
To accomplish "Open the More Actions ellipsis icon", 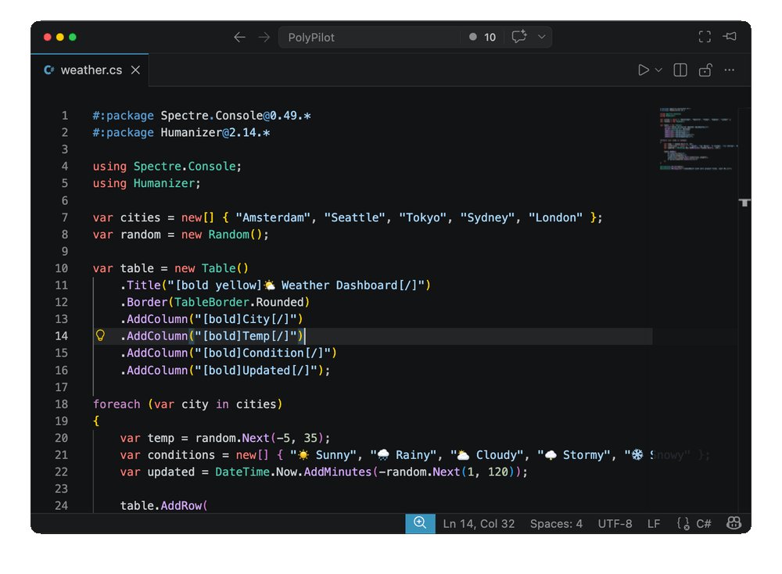I will pyautogui.click(x=729, y=70).
